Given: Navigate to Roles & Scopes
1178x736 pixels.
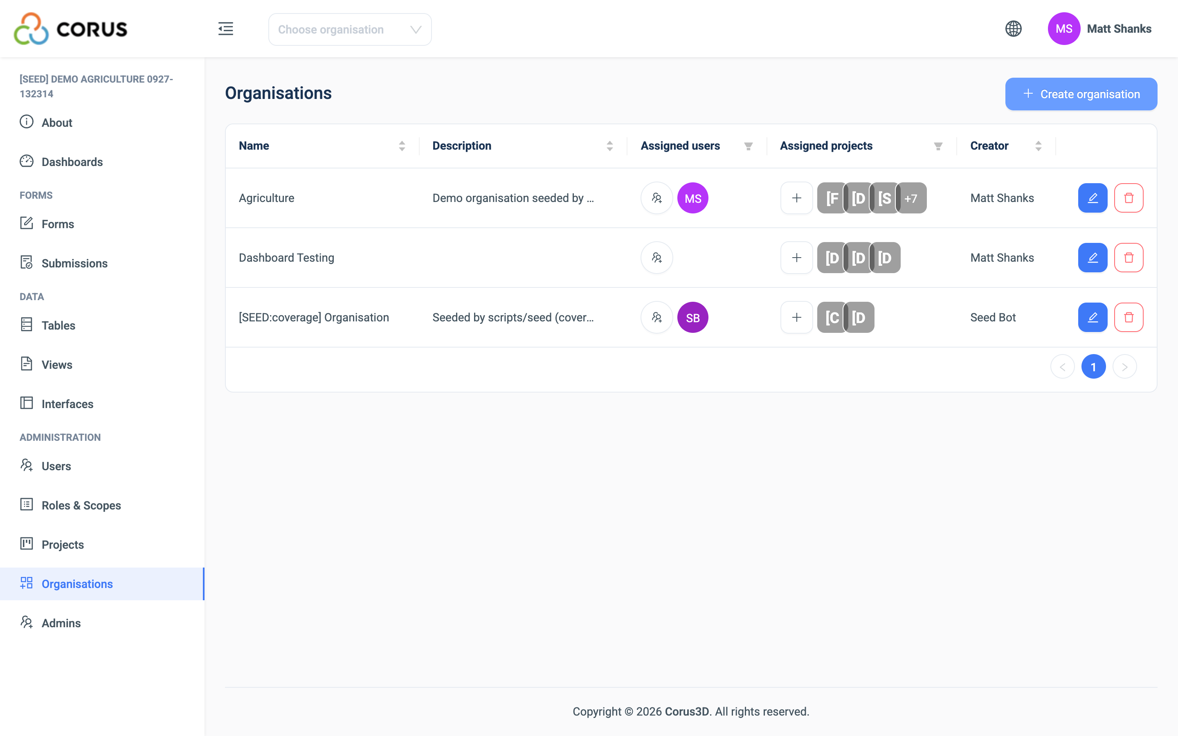Looking at the screenshot, I should pos(102,505).
